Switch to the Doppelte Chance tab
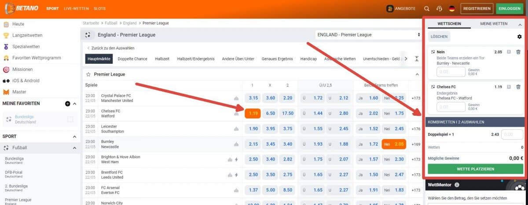The height and width of the screenshot is (205, 528). pyautogui.click(x=132, y=59)
